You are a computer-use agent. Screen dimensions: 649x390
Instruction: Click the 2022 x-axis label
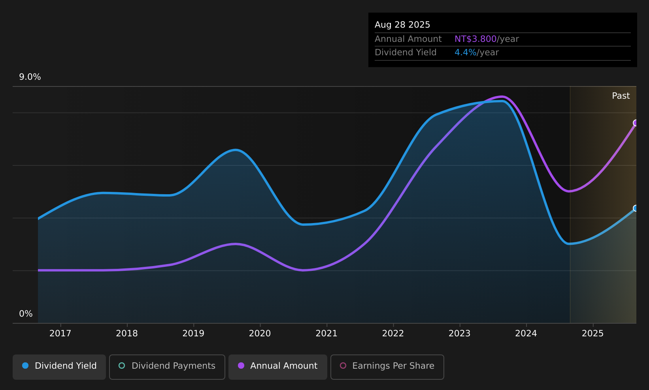[x=393, y=334]
